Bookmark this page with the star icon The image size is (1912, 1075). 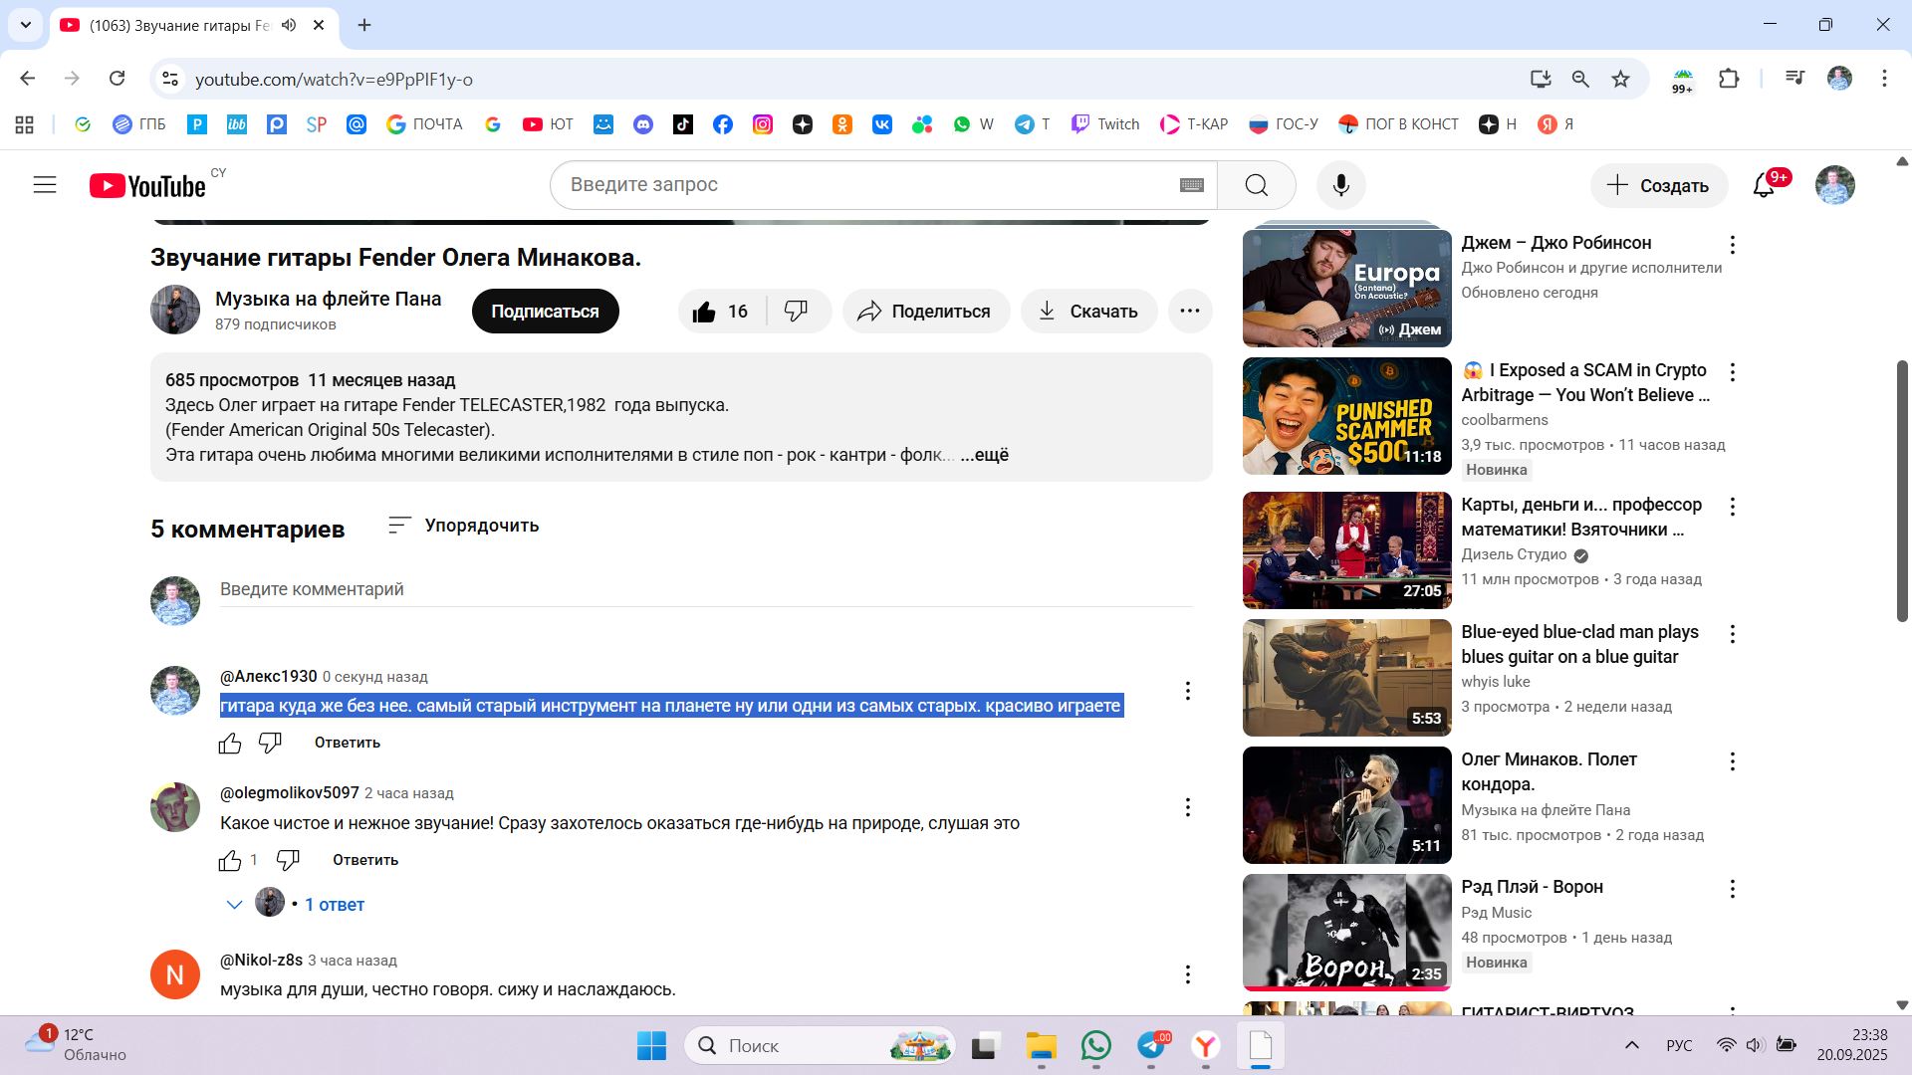point(1620,79)
